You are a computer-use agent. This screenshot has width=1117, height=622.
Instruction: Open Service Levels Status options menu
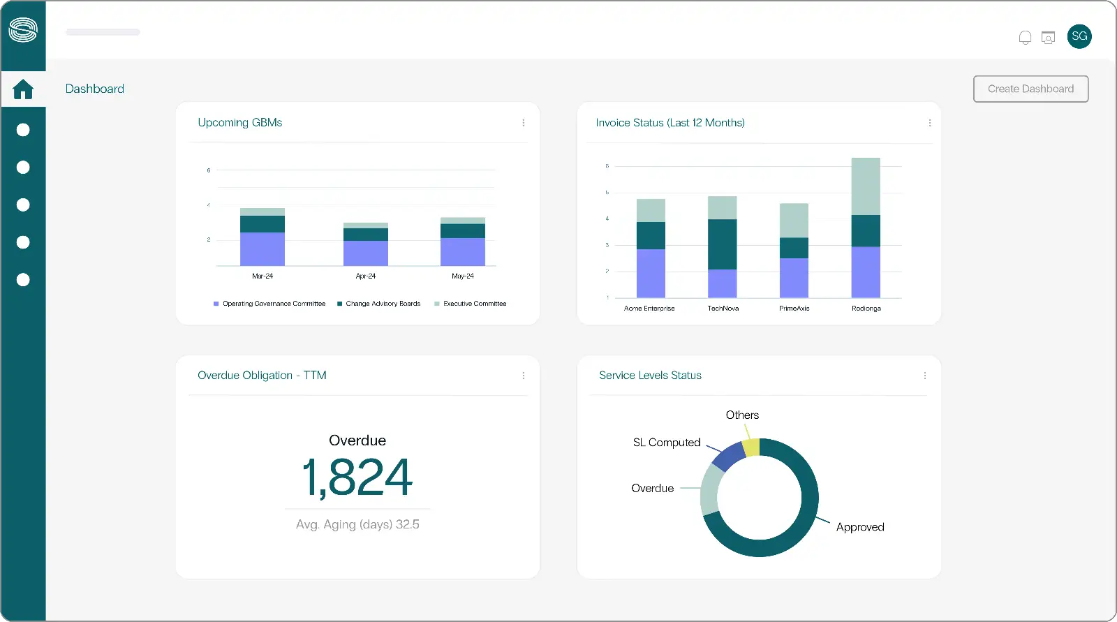click(x=925, y=376)
